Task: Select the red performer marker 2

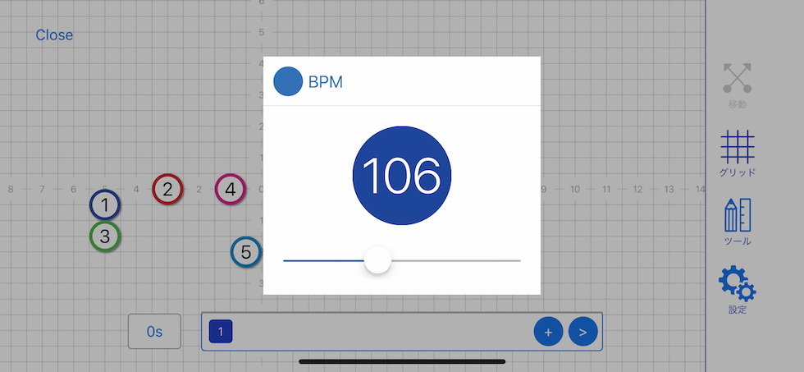Action: point(167,190)
